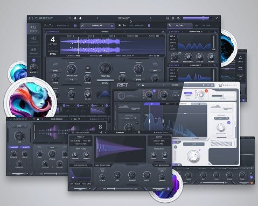The image size is (258, 206).
Task: Click the Position knob in Granular
Action: click(105, 68)
